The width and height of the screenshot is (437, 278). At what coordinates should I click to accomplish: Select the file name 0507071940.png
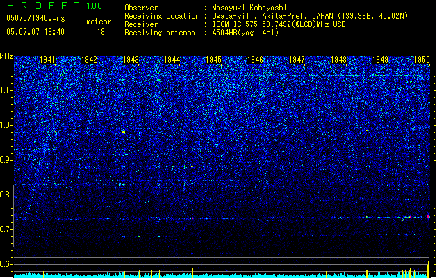[x=35, y=18]
